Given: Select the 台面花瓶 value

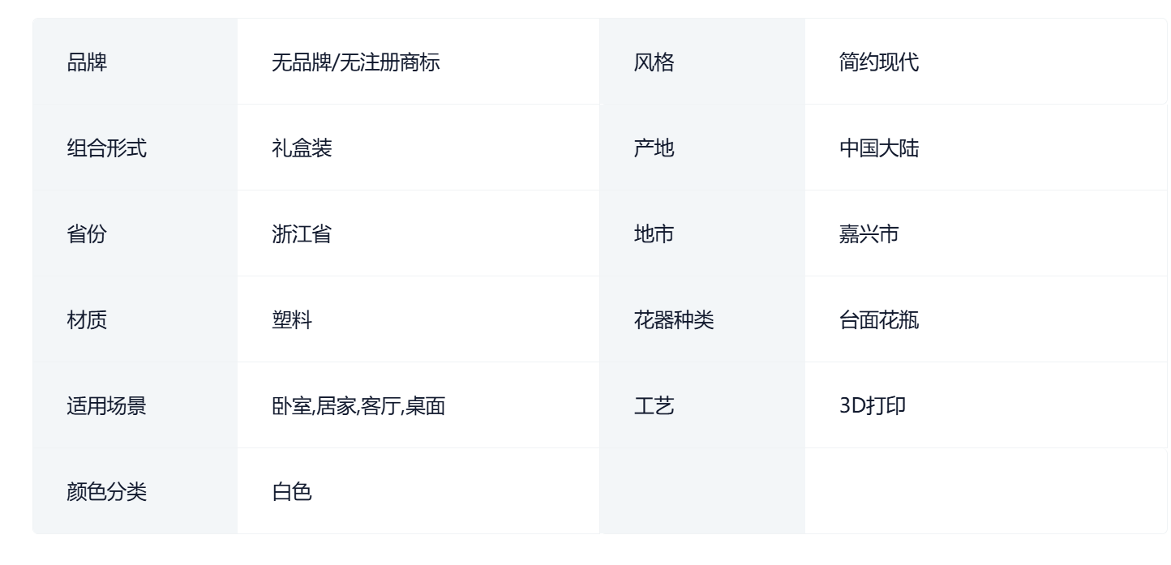Looking at the screenshot, I should pos(879,320).
